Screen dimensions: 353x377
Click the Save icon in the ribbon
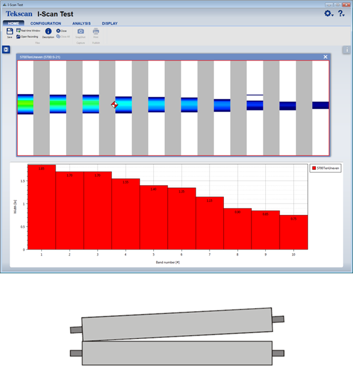[x=10, y=32]
